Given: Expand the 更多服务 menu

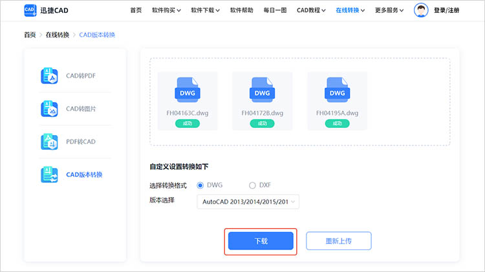Looking at the screenshot, I should pos(389,10).
